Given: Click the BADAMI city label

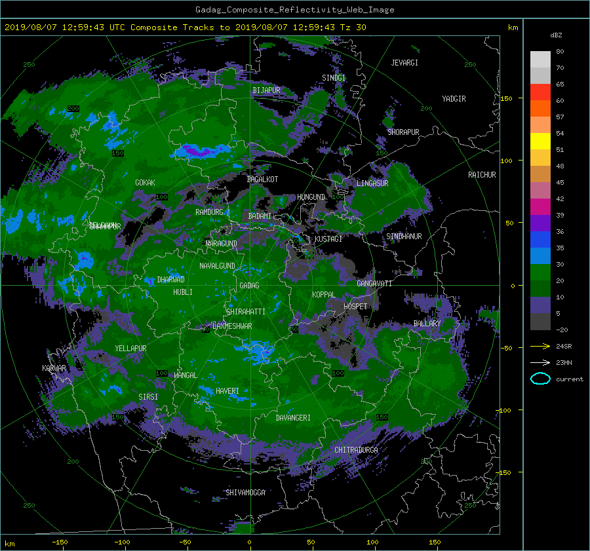Looking at the screenshot, I should point(260,216).
